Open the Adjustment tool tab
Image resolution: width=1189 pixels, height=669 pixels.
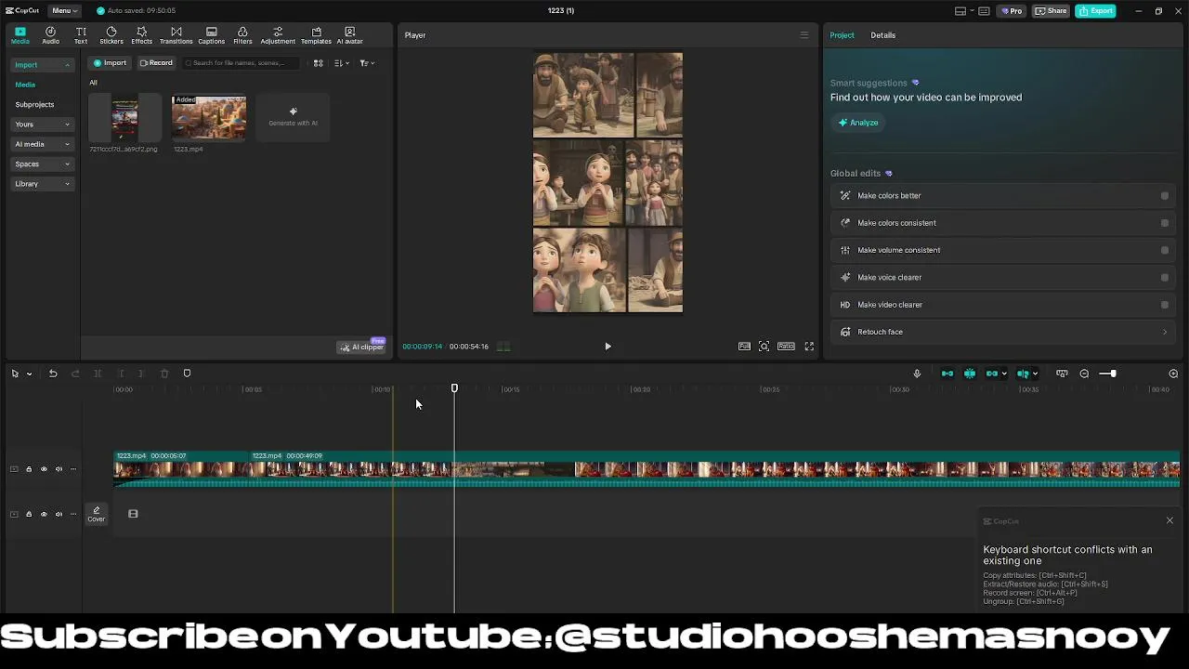[x=278, y=35]
